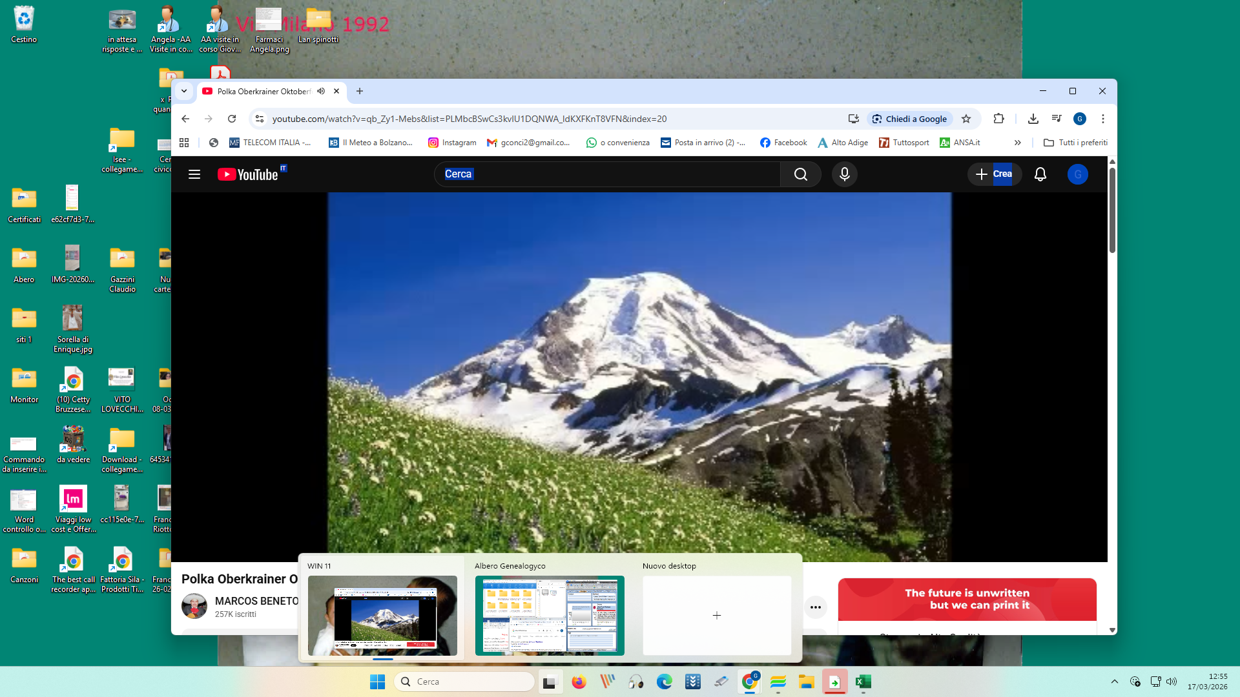Expand hidden bookmarks chevron
This screenshot has height=697, width=1240.
[1017, 143]
